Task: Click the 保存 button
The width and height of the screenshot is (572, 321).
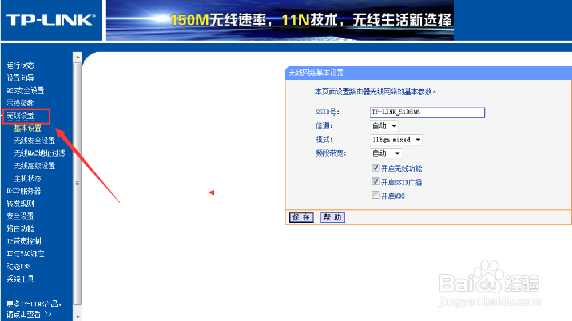Action: (301, 217)
